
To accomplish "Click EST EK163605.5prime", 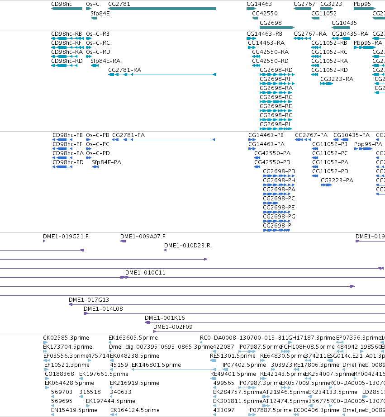I will tap(110, 342).
